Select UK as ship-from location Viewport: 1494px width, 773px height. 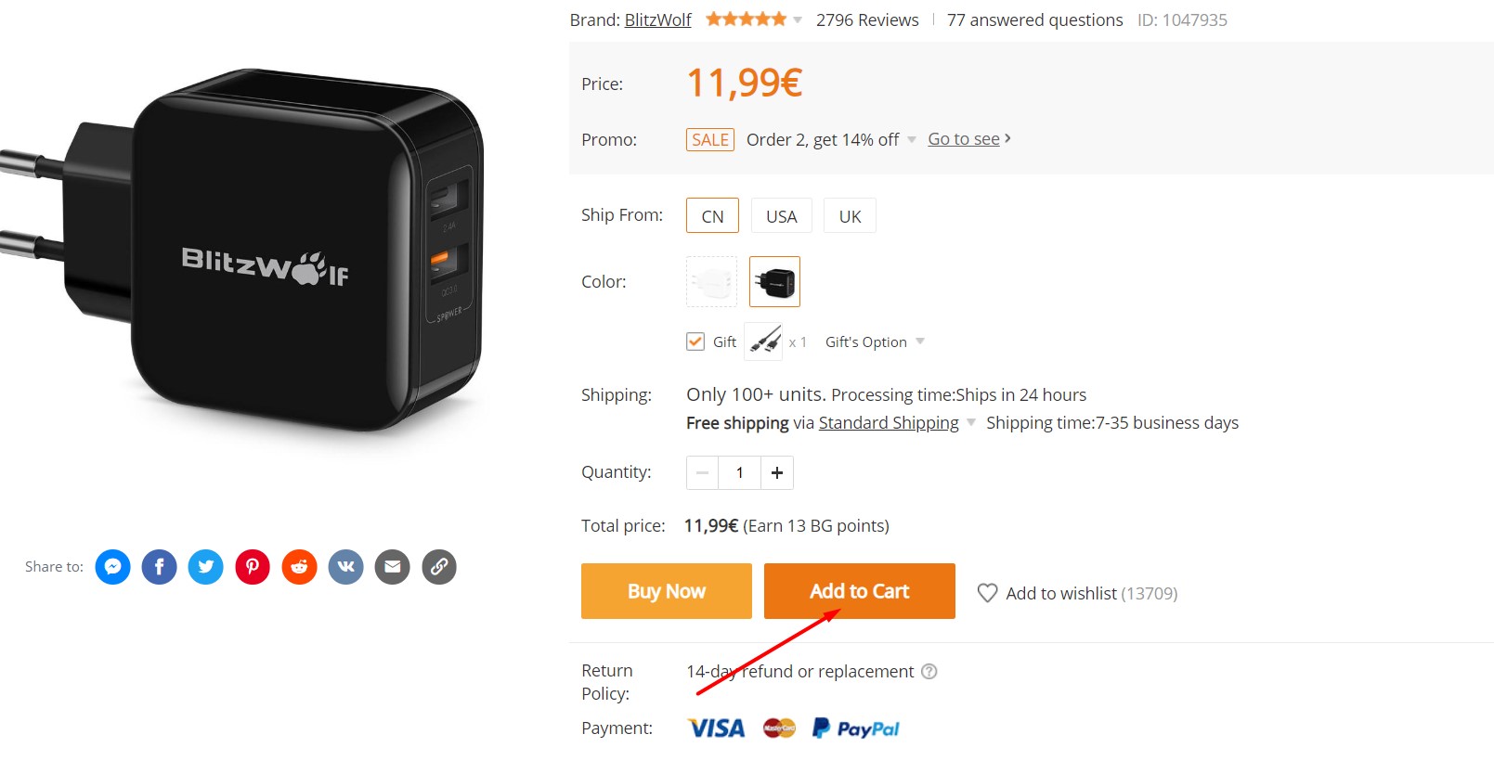click(x=850, y=215)
